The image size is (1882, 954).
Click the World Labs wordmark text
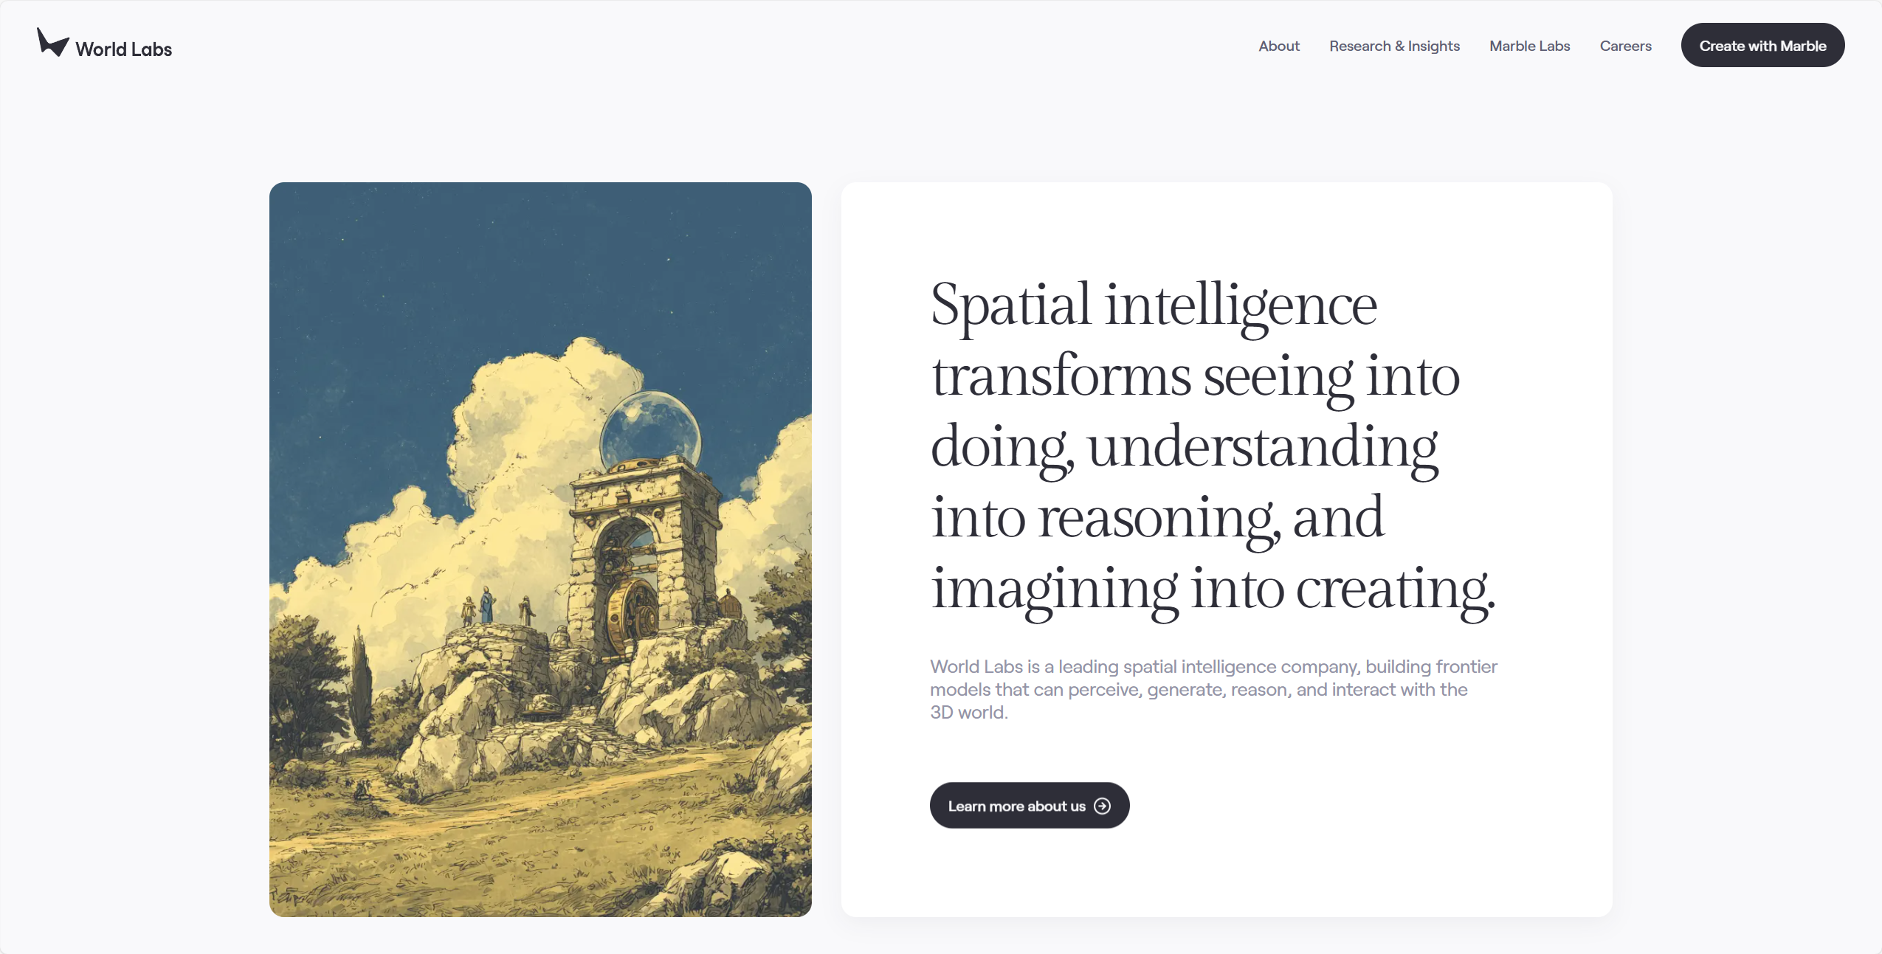click(124, 49)
